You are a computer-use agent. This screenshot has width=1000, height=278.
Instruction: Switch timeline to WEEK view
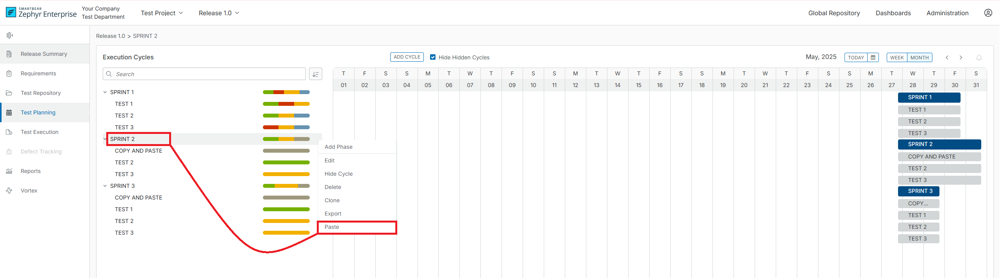click(897, 57)
